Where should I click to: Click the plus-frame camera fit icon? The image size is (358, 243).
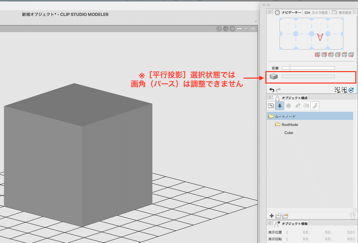tap(344, 90)
